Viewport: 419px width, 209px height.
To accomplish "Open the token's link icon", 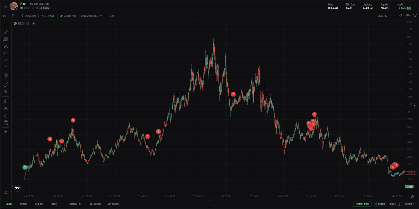I will 29,8.
